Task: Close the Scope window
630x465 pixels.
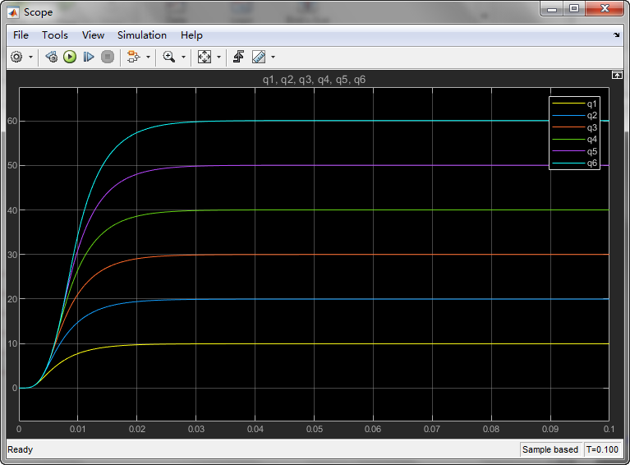Action: (605, 9)
